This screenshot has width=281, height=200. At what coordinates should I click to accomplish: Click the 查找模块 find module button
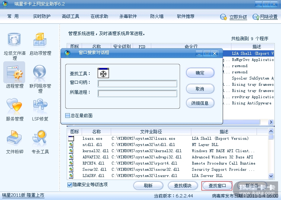[183, 186]
